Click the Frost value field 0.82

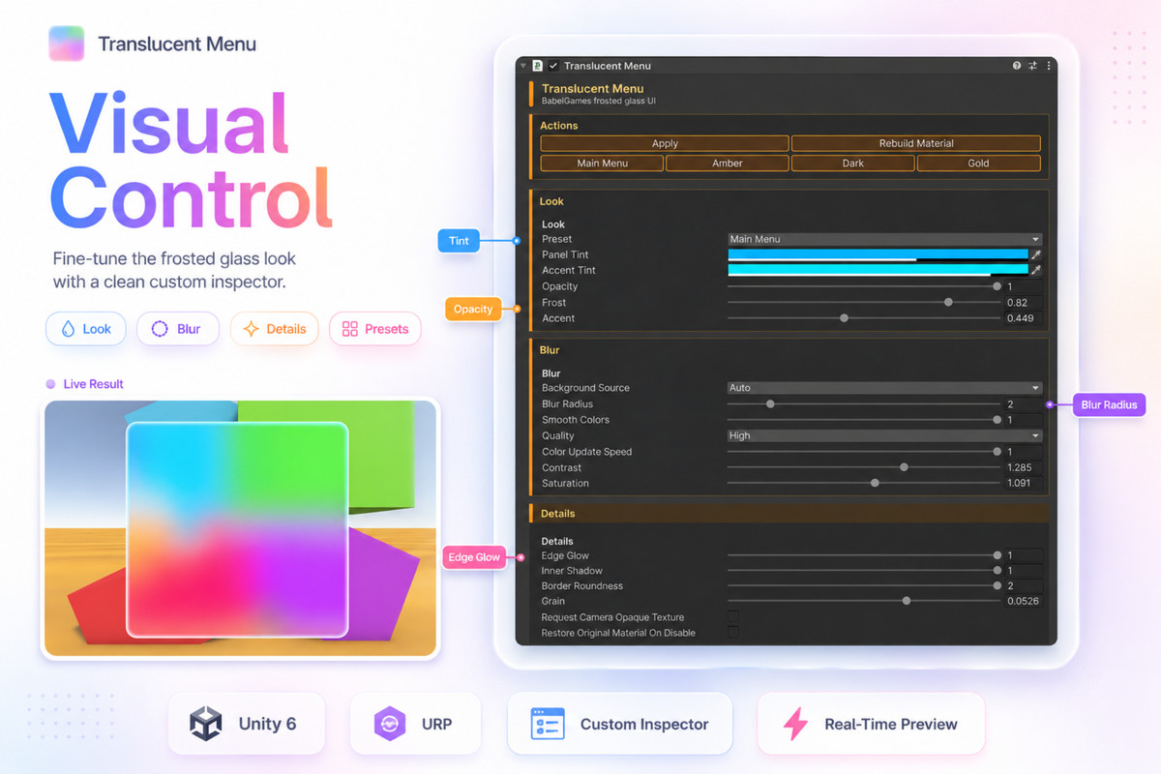1023,303
